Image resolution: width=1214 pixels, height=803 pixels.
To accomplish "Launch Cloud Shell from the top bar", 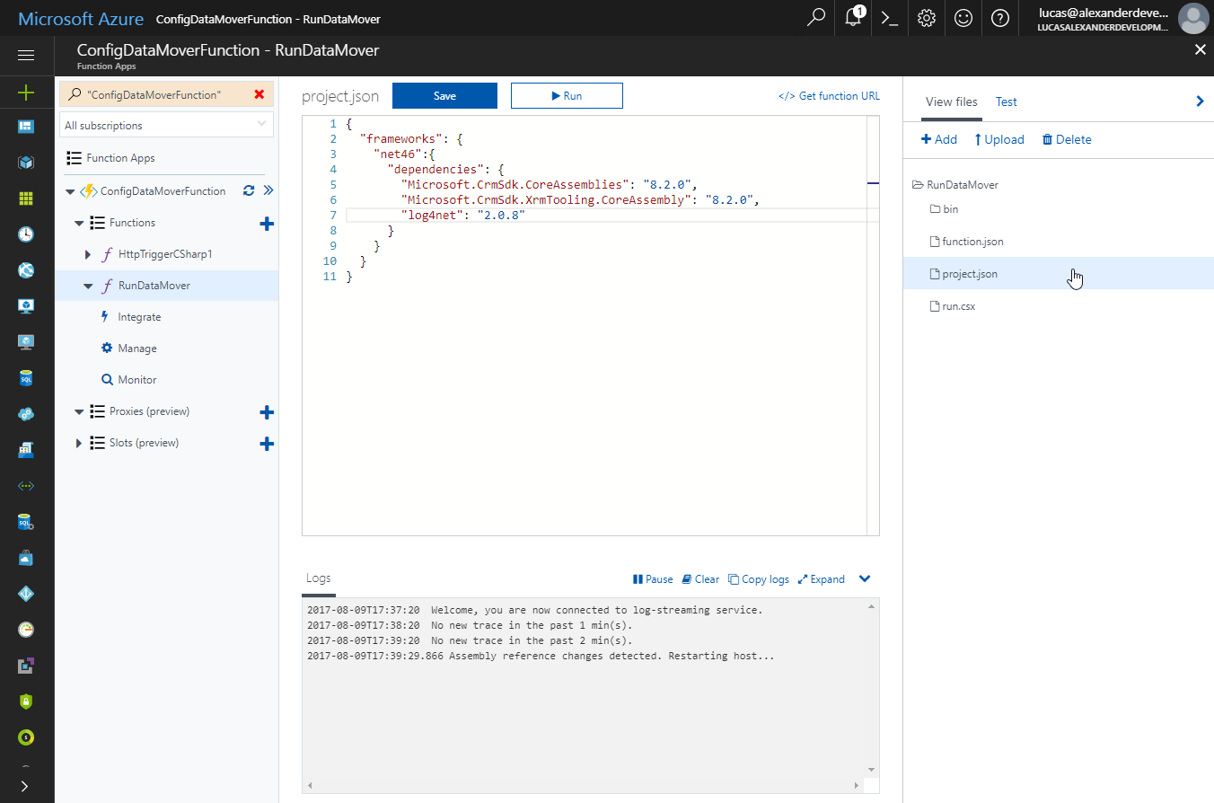I will point(890,18).
